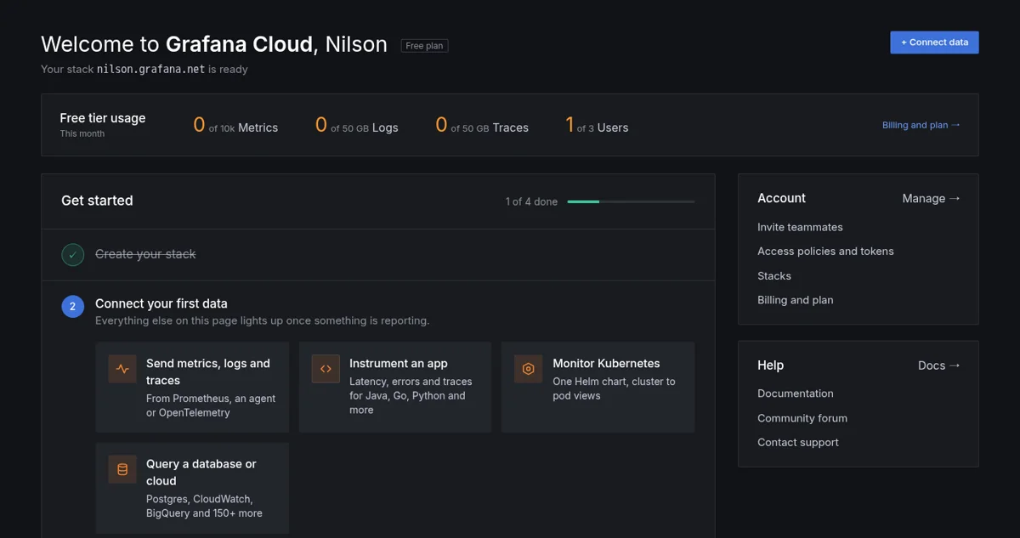The image size is (1020, 538).
Task: Click the 'This month' label
Action: coord(82,133)
